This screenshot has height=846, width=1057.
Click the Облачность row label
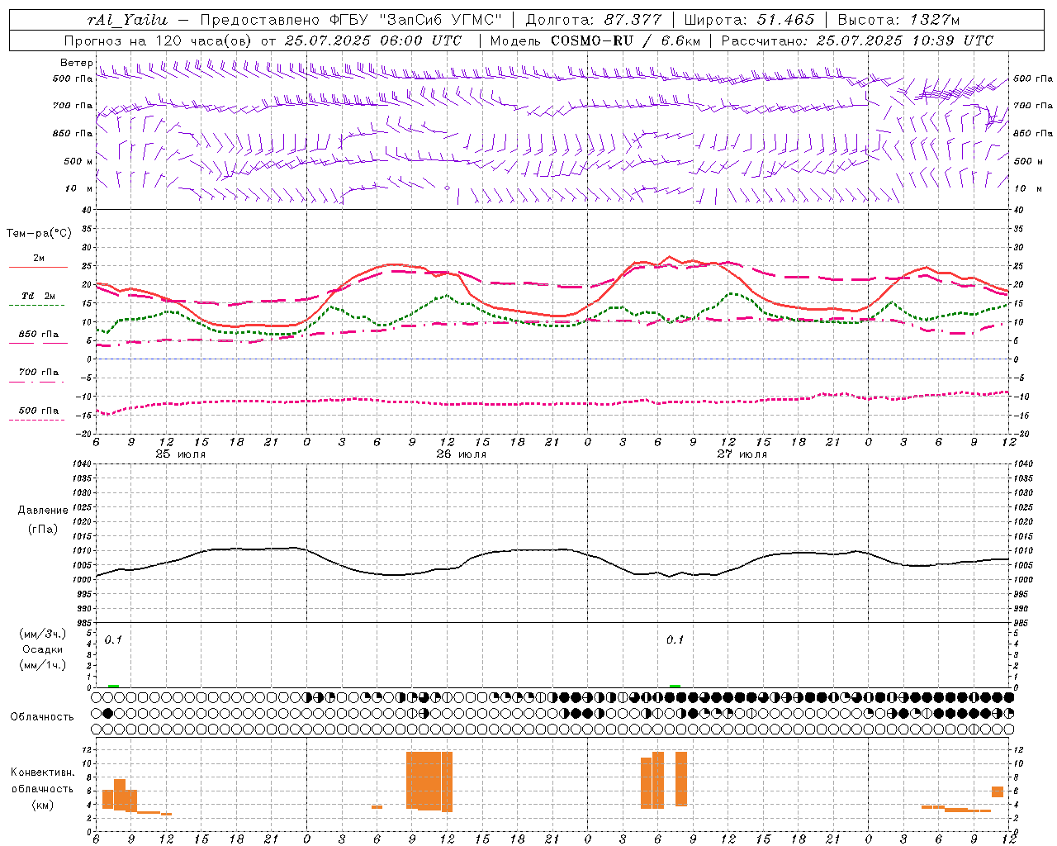[x=42, y=717]
